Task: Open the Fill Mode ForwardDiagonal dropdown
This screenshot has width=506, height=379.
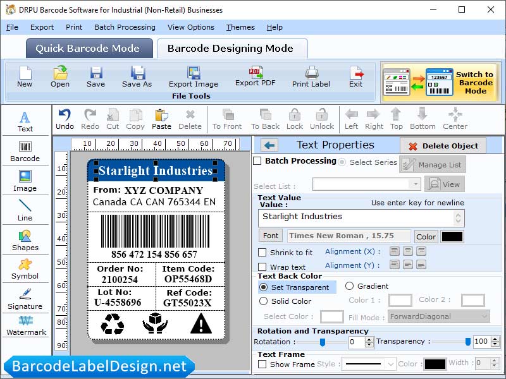Action: [439, 316]
